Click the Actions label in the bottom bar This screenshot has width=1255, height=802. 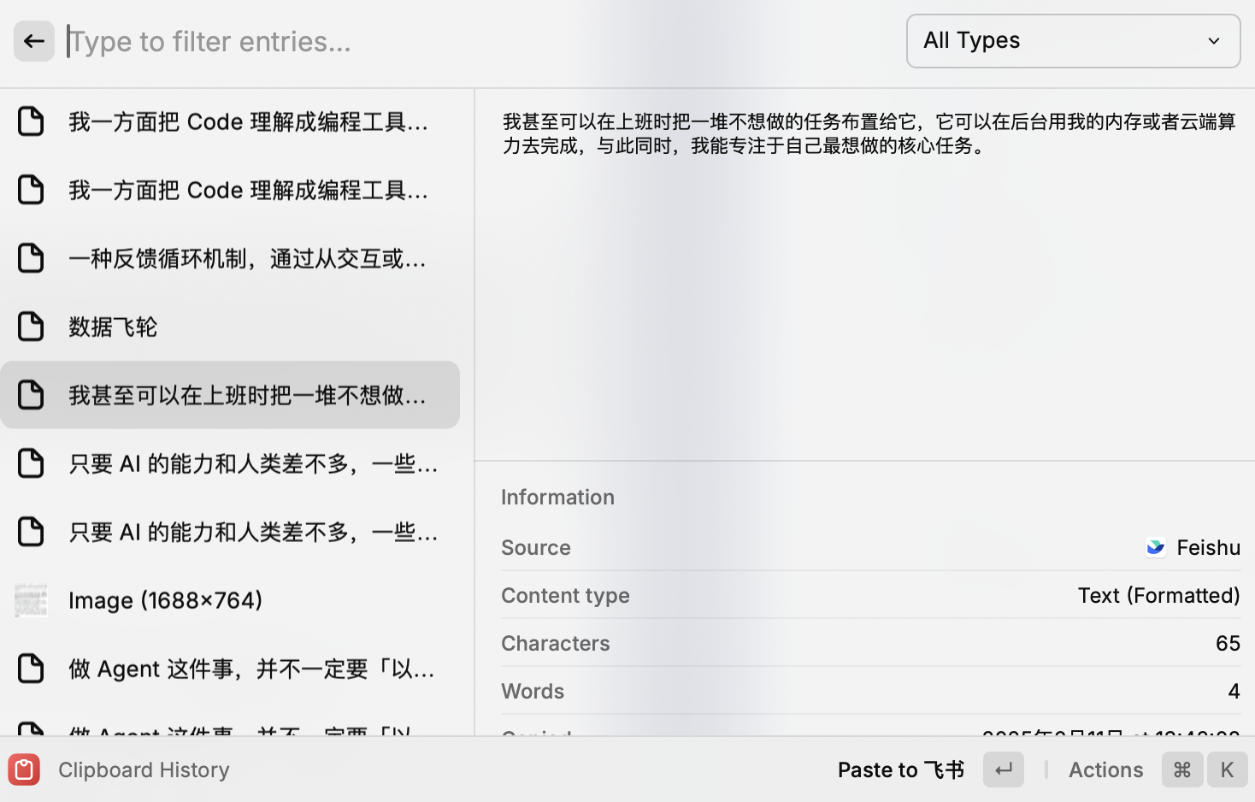click(1105, 770)
